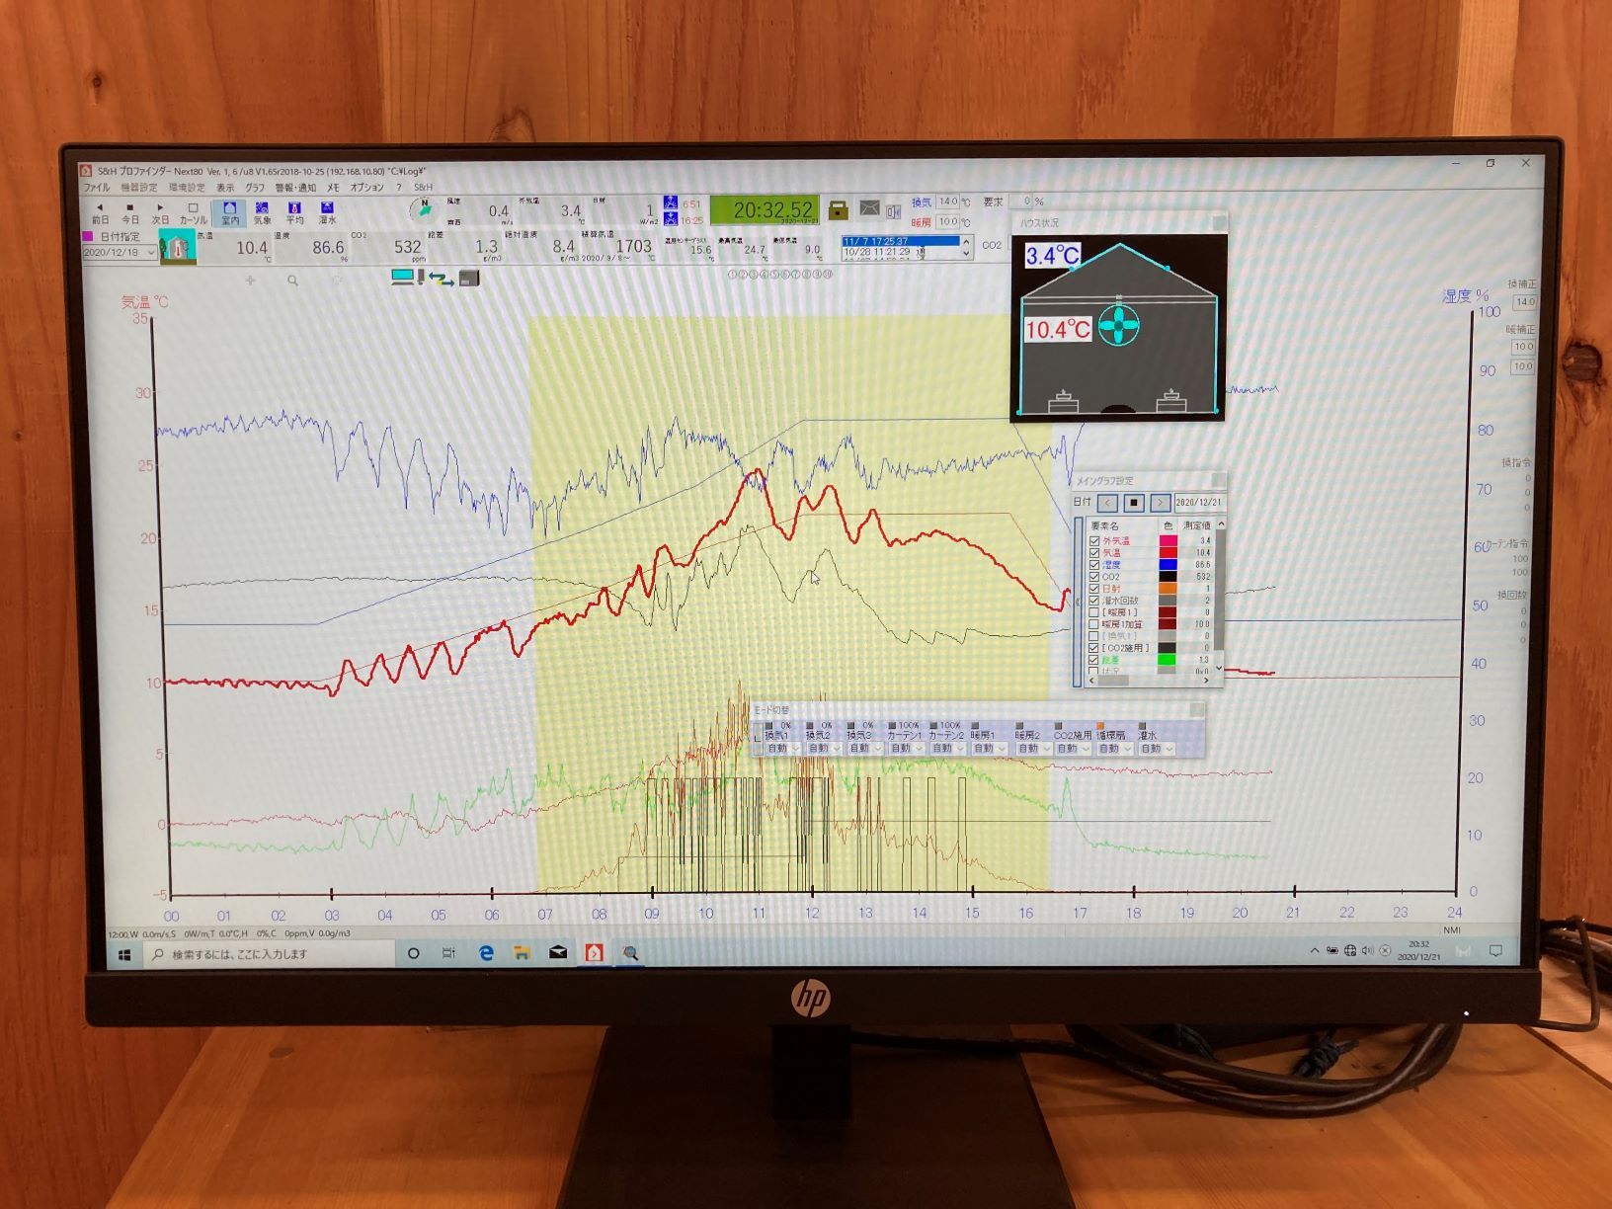This screenshot has width=1612, height=1209.
Task: Click the padlock icon beside the clock
Action: [x=838, y=208]
